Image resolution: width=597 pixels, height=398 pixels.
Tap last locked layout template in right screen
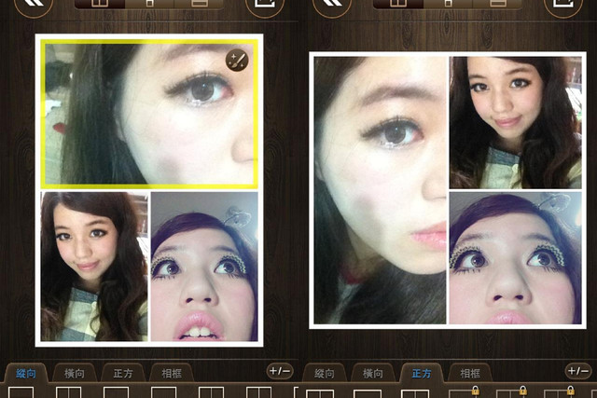pos(559,392)
